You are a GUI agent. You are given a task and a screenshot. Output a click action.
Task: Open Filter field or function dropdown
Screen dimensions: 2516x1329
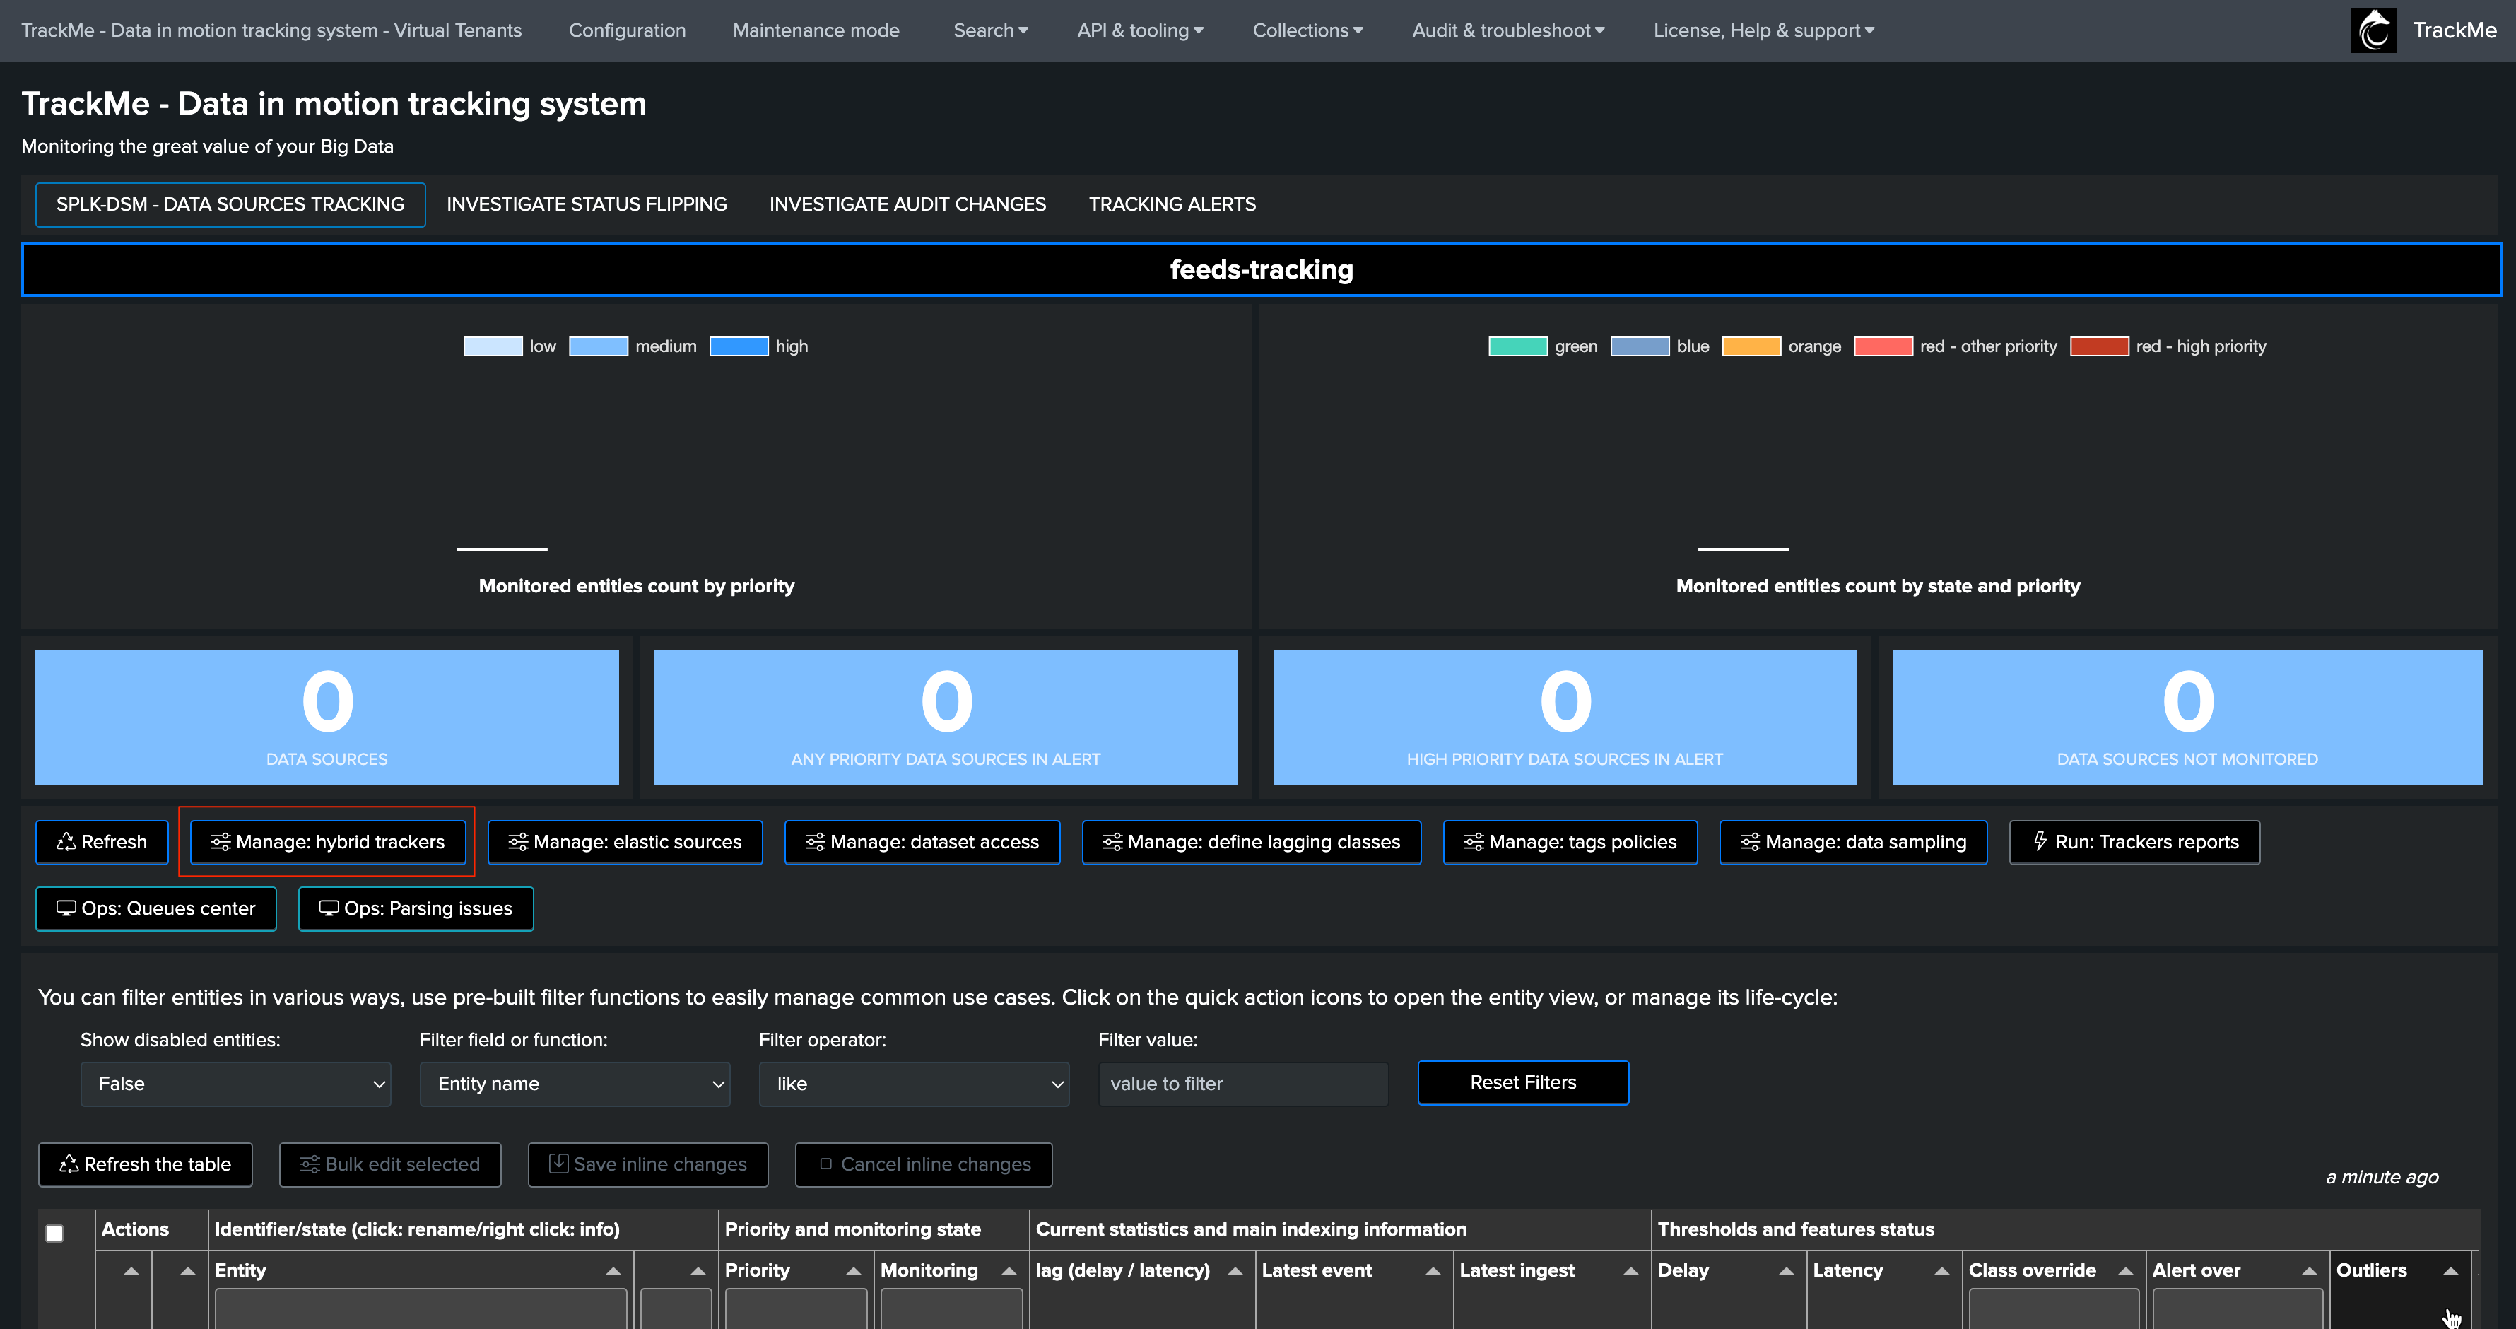(x=575, y=1084)
